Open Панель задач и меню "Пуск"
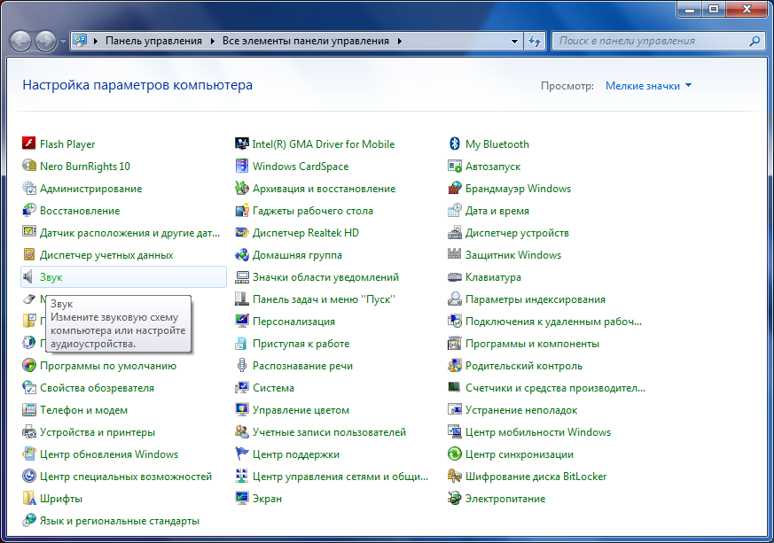 tap(324, 299)
